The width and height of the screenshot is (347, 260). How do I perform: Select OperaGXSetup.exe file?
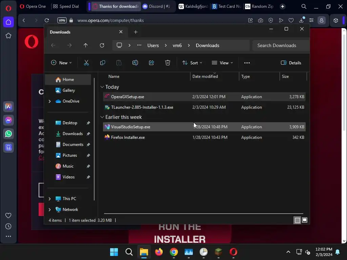click(x=204, y=96)
